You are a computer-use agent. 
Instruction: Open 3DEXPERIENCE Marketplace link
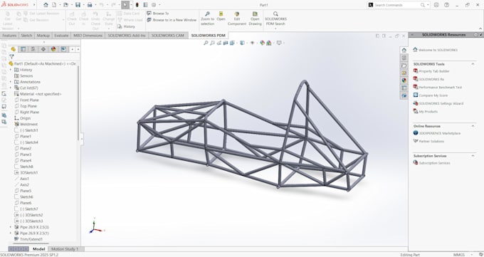pyautogui.click(x=437, y=133)
